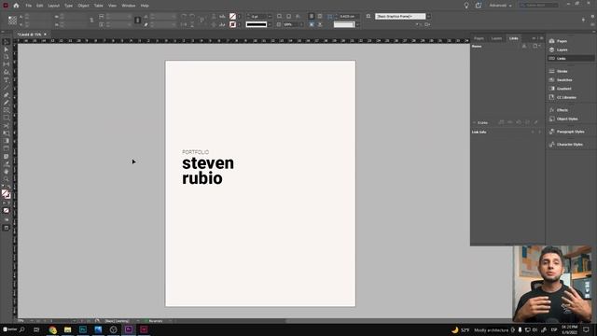The height and width of the screenshot is (336, 597).
Task: Select the Content Collector tool
Action: coord(7,72)
